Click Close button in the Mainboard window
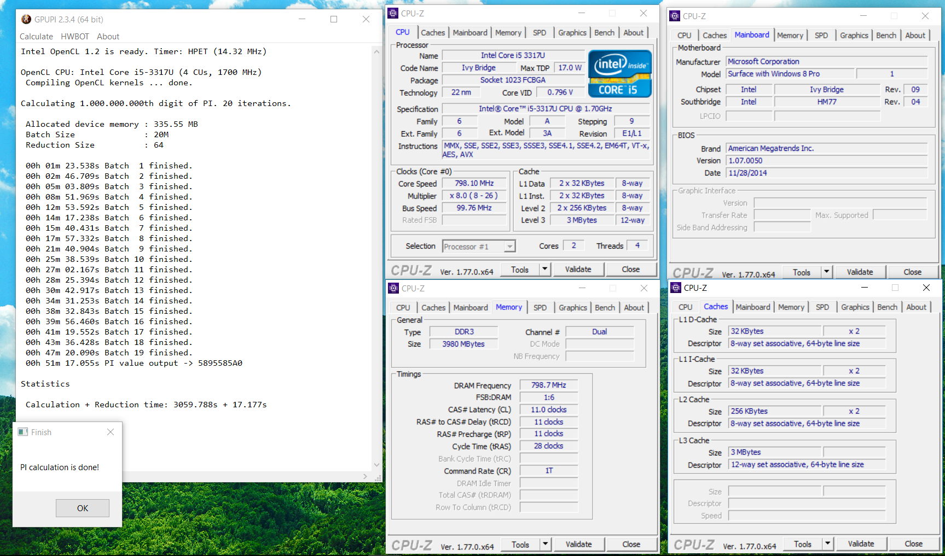Screen dimensions: 945x556 (912, 272)
